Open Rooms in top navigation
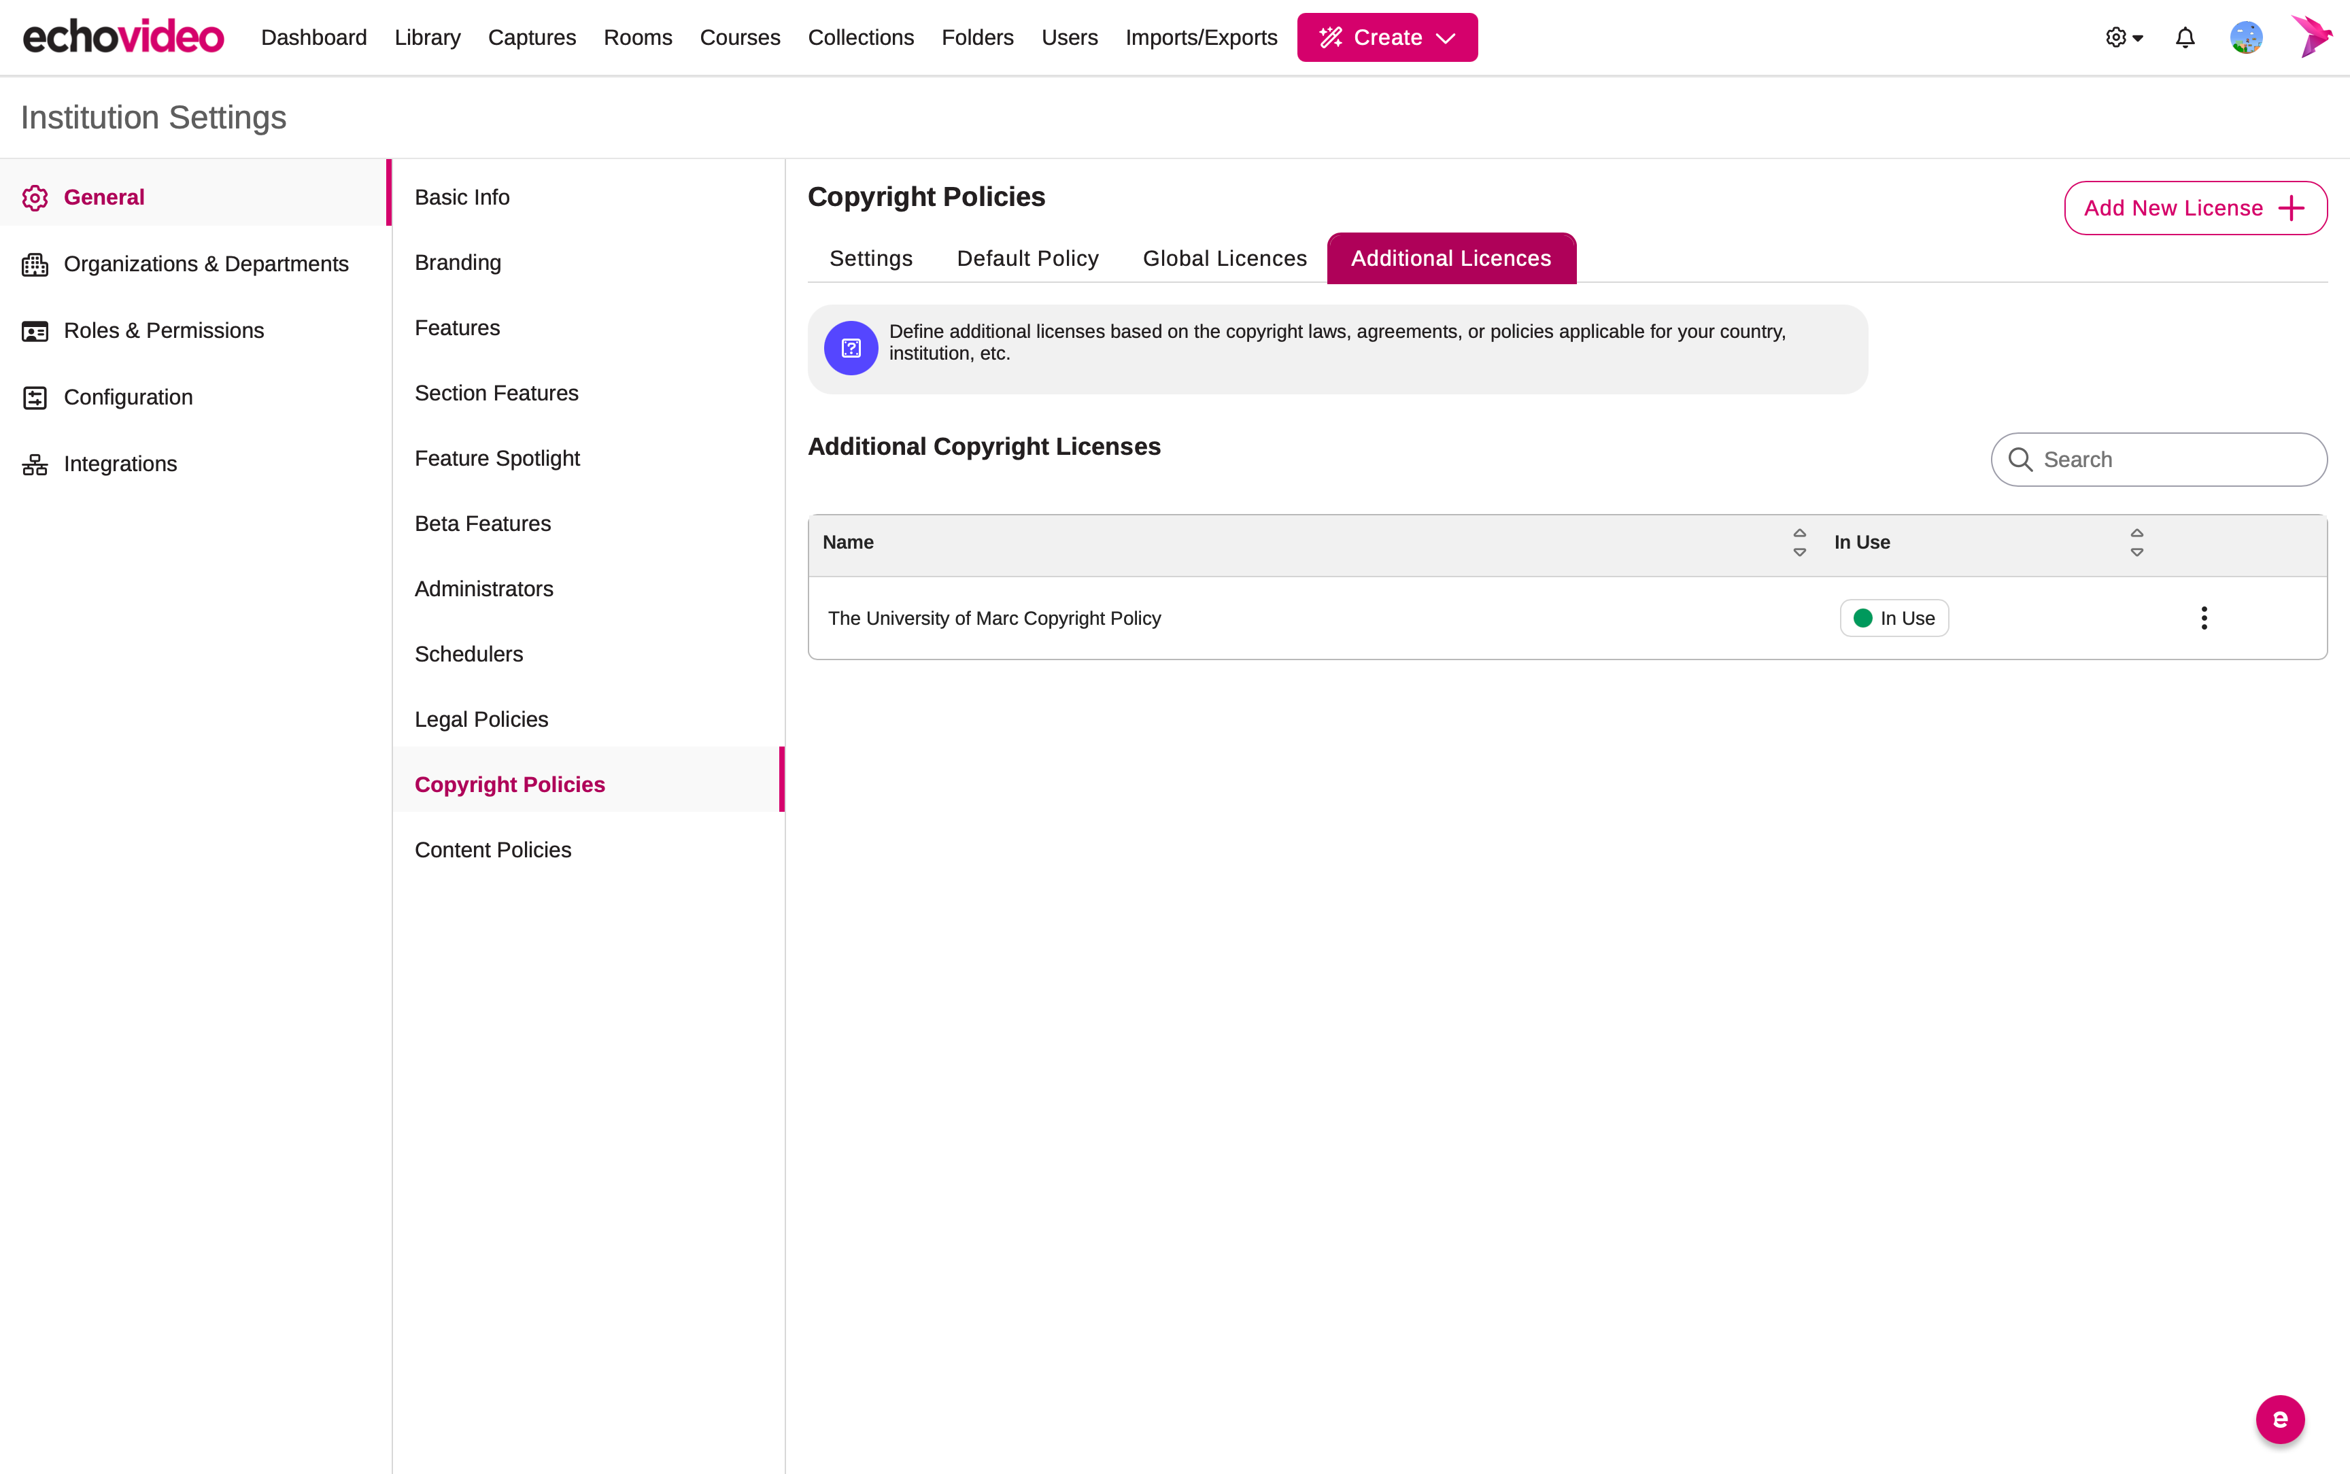 coord(637,37)
